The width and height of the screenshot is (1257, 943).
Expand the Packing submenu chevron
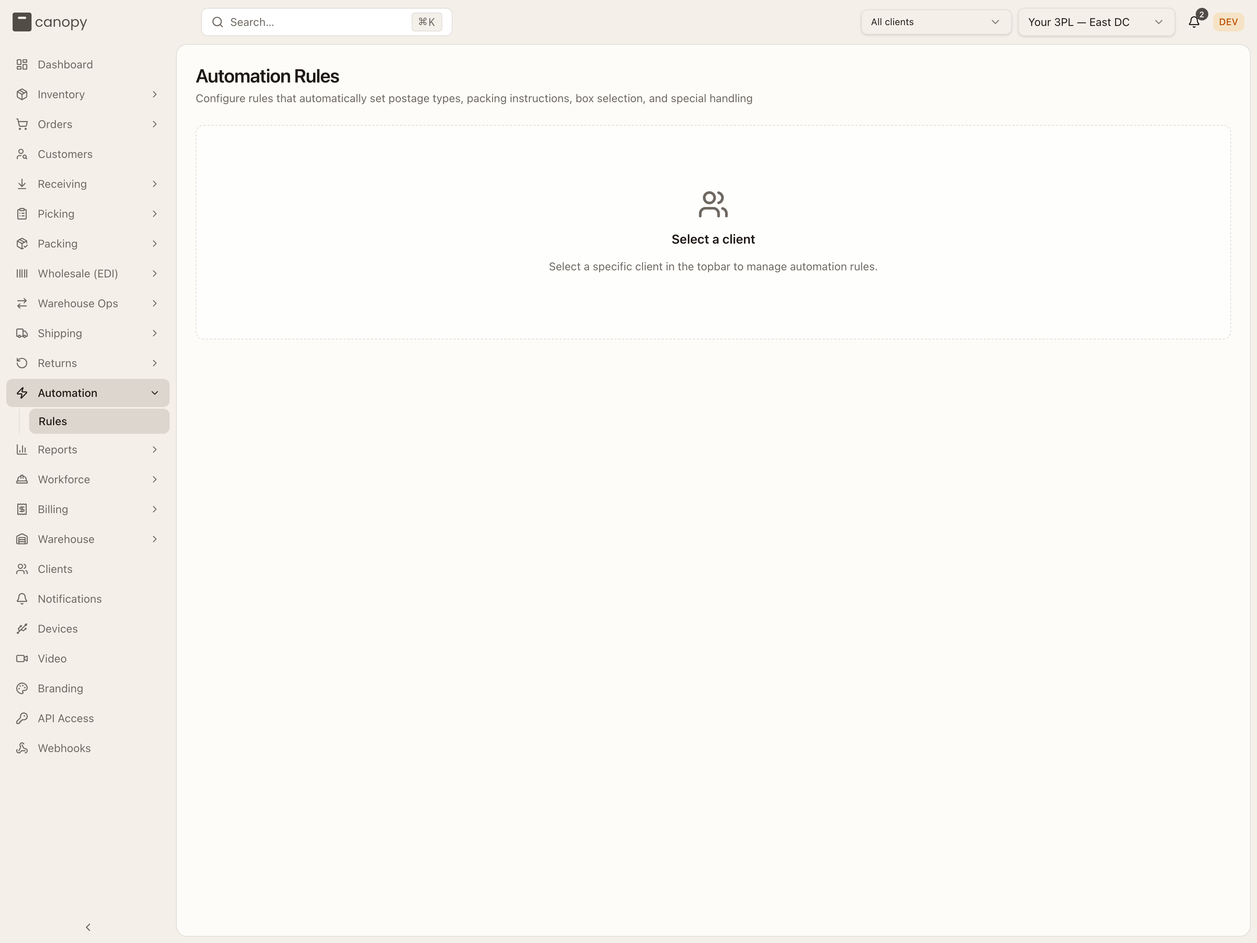(x=154, y=243)
